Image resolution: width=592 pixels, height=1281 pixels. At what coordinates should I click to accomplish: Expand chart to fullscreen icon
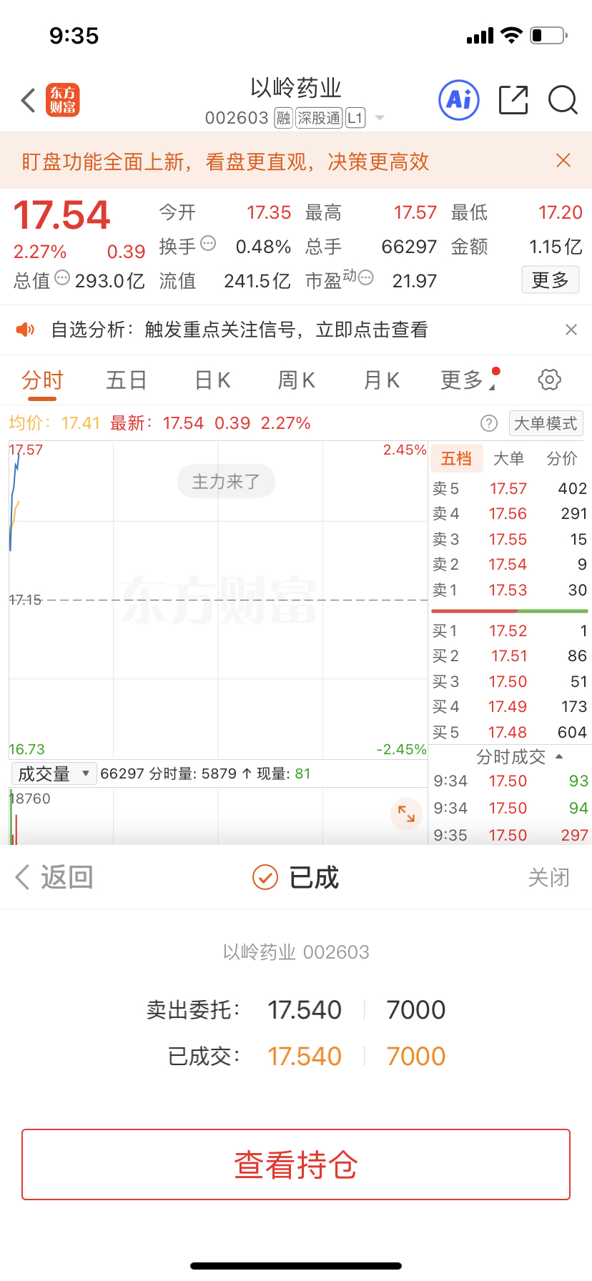click(406, 813)
